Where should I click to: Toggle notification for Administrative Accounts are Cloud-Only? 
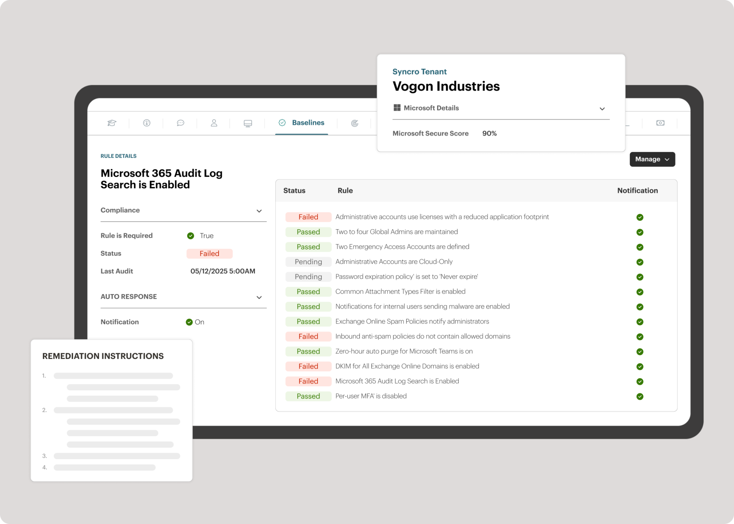pyautogui.click(x=640, y=262)
